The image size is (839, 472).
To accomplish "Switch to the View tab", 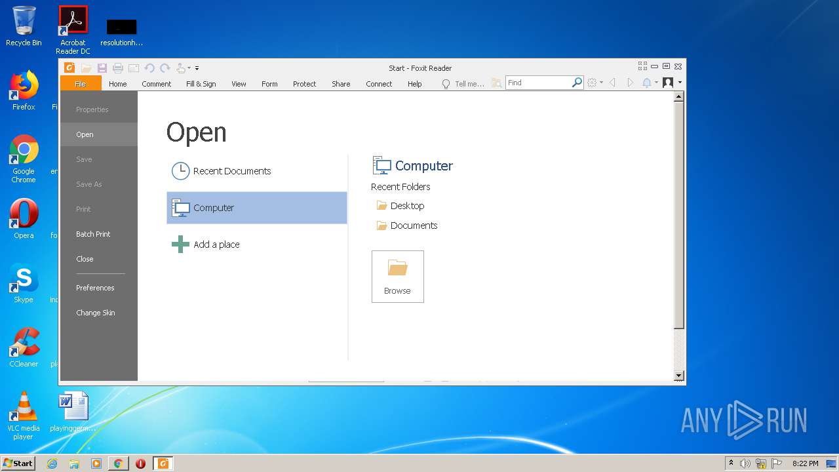I will pos(239,84).
